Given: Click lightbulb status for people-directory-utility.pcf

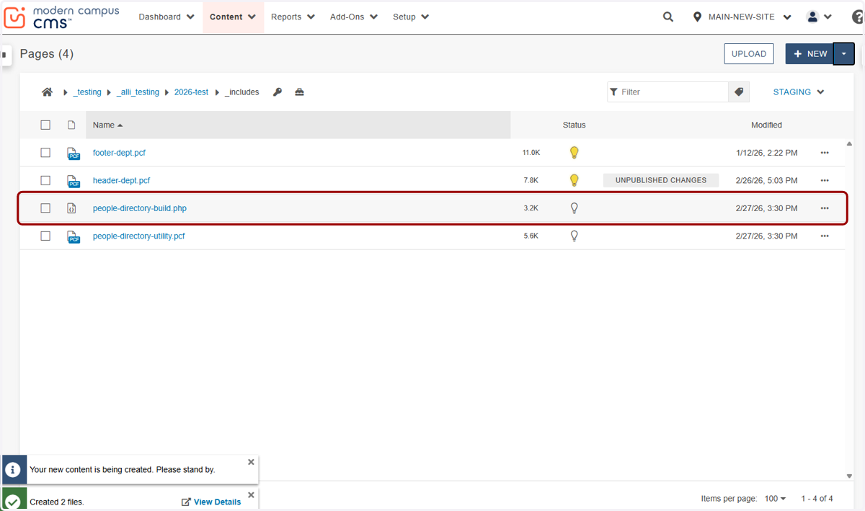Looking at the screenshot, I should [x=575, y=236].
